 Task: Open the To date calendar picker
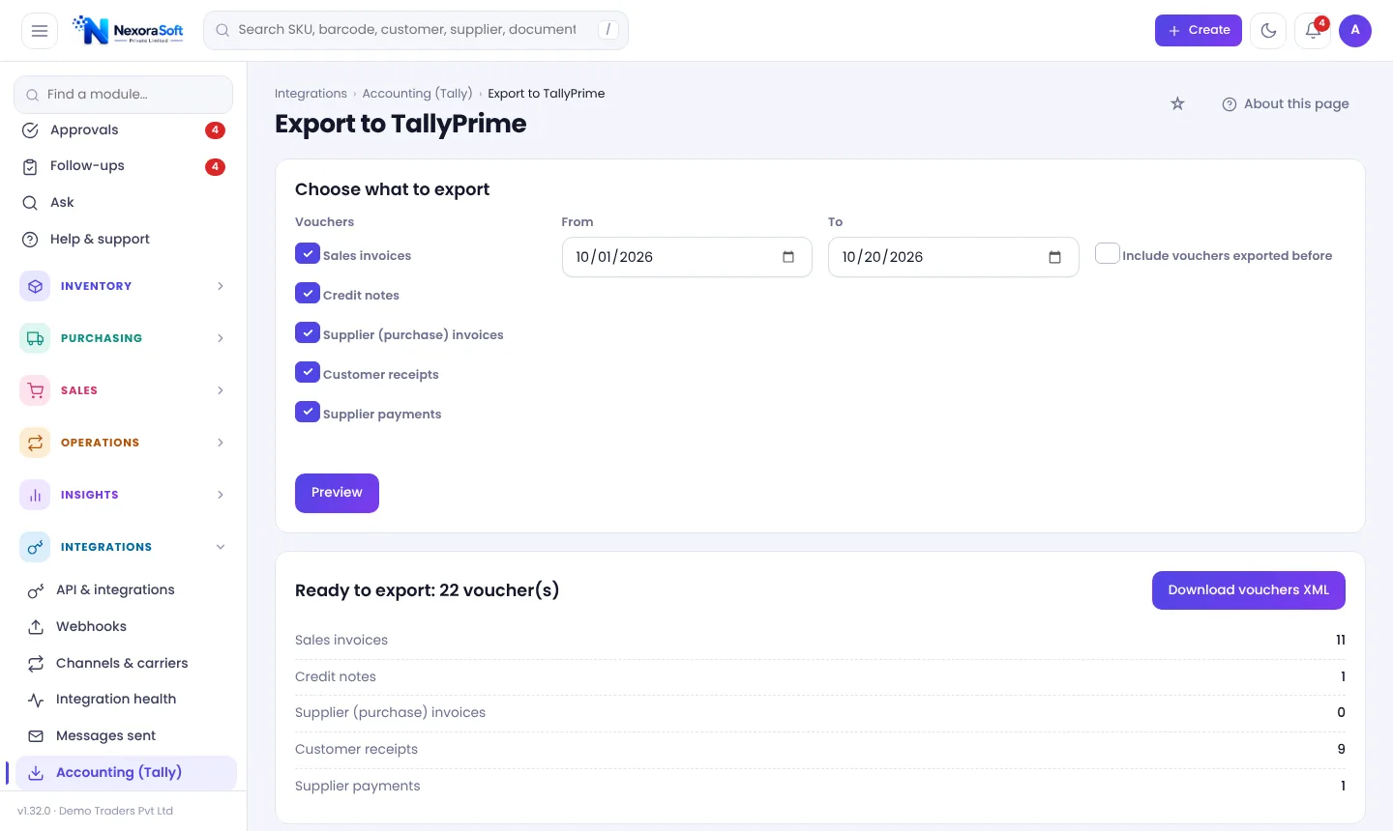click(x=1054, y=257)
